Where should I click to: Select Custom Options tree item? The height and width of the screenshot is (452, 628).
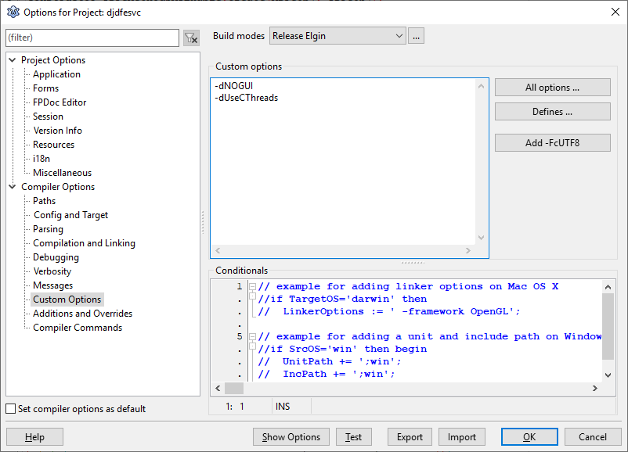tap(67, 300)
